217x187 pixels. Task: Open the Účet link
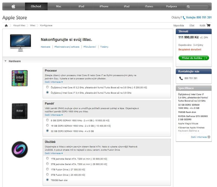coord(192,26)
